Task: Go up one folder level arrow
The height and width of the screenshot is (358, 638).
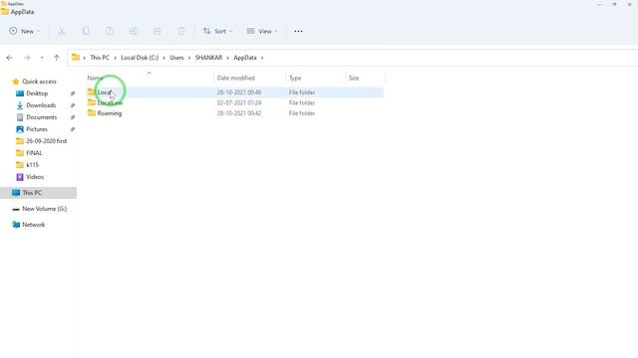Action: (57, 58)
